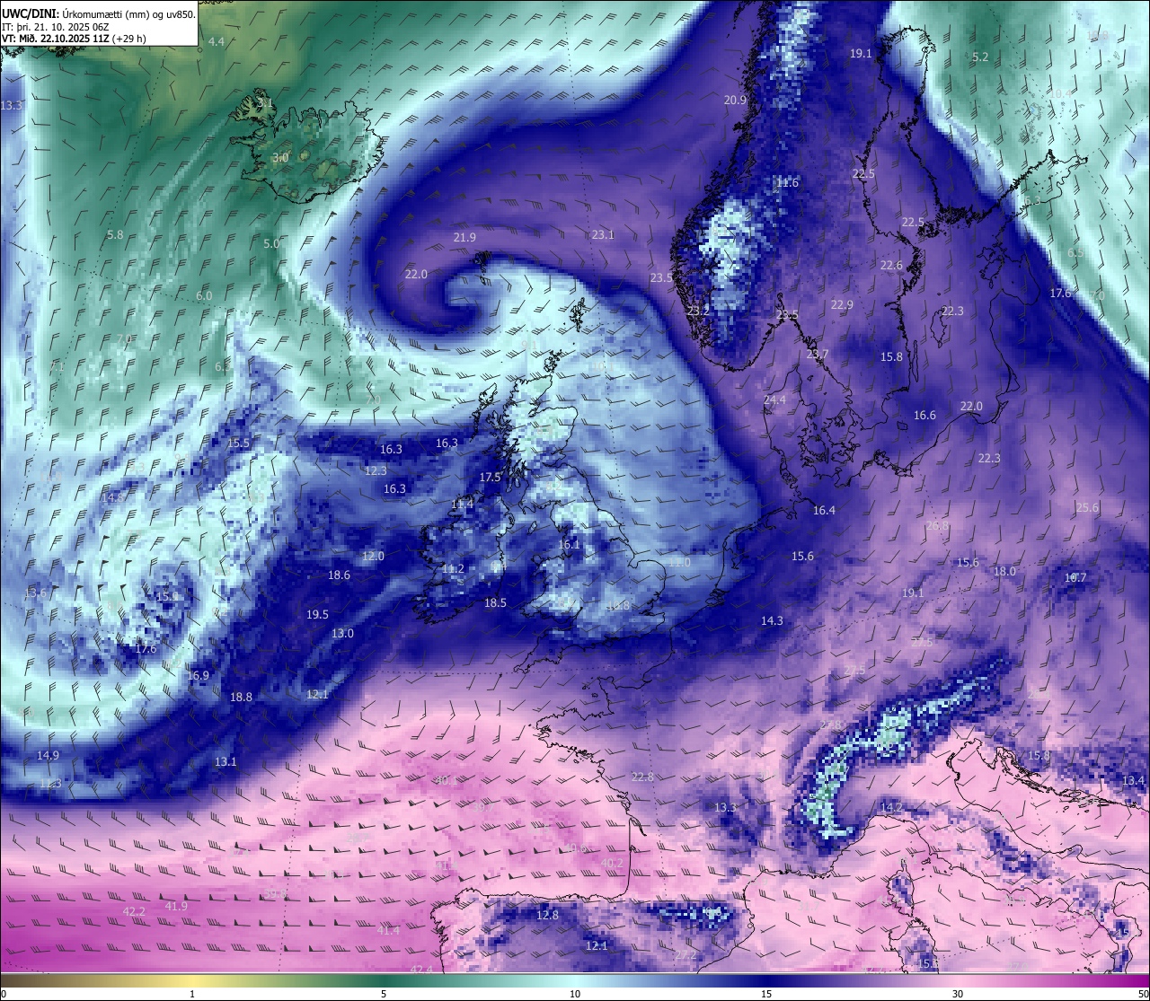Image resolution: width=1150 pixels, height=1001 pixels.
Task: Click the 18.6 value on the map
Action: (x=339, y=575)
